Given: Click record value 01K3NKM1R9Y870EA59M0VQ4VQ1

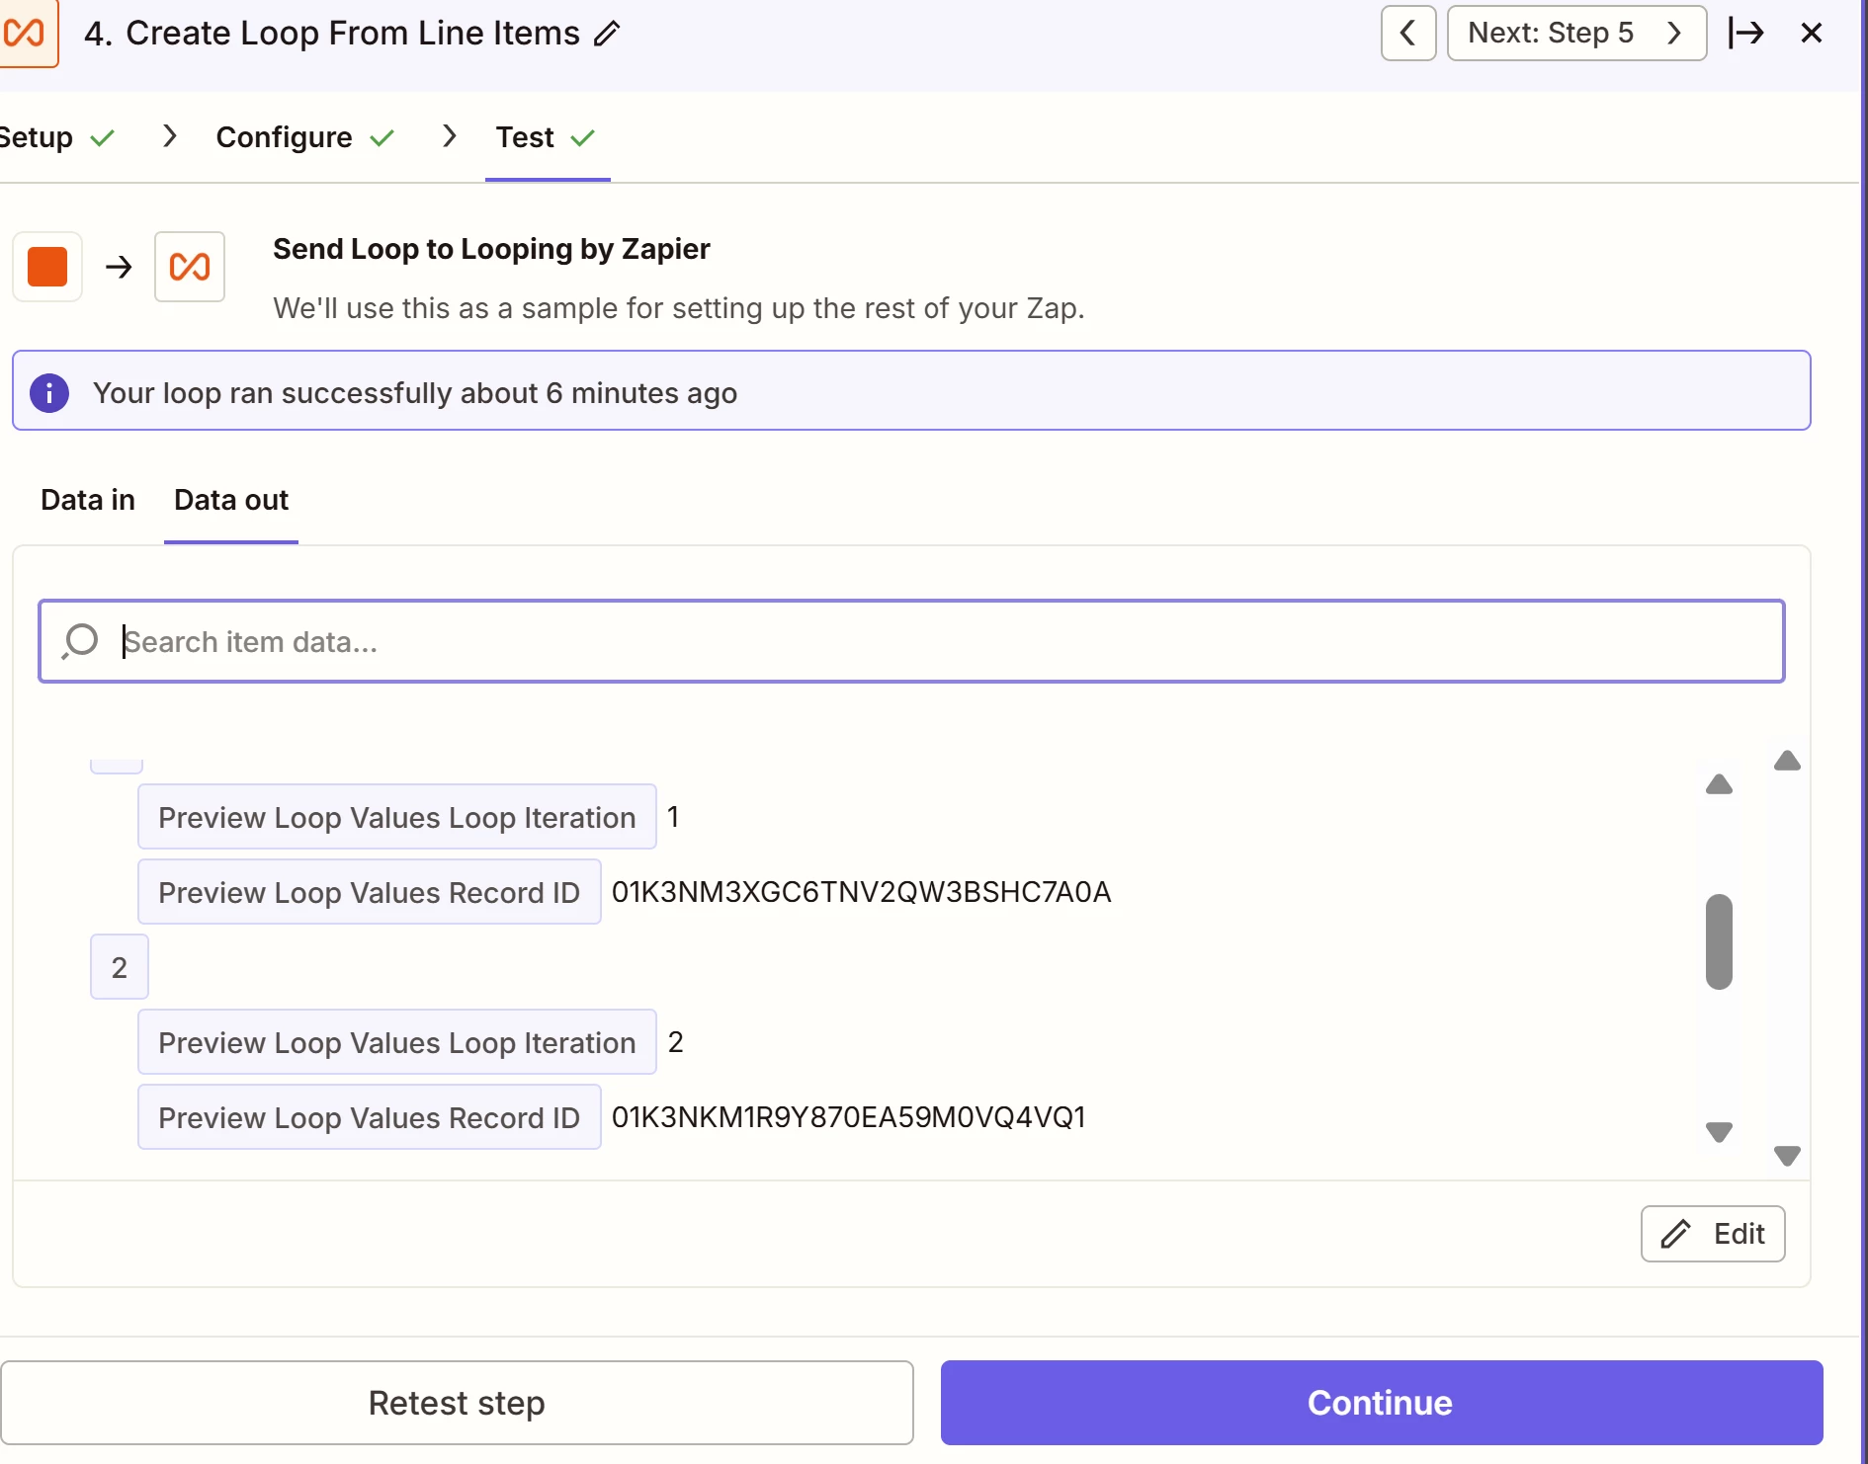Looking at the screenshot, I should [x=849, y=1117].
